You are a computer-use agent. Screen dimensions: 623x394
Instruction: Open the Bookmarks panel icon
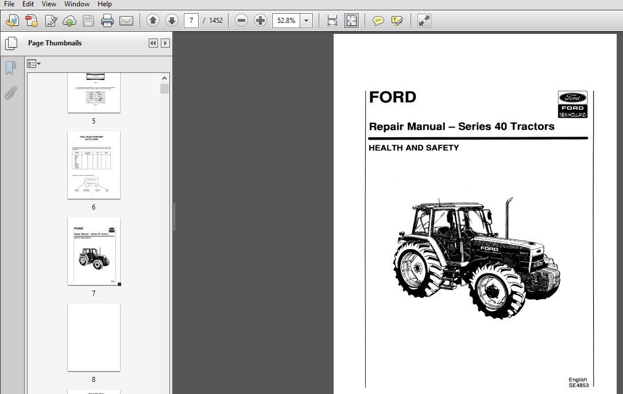[x=11, y=68]
